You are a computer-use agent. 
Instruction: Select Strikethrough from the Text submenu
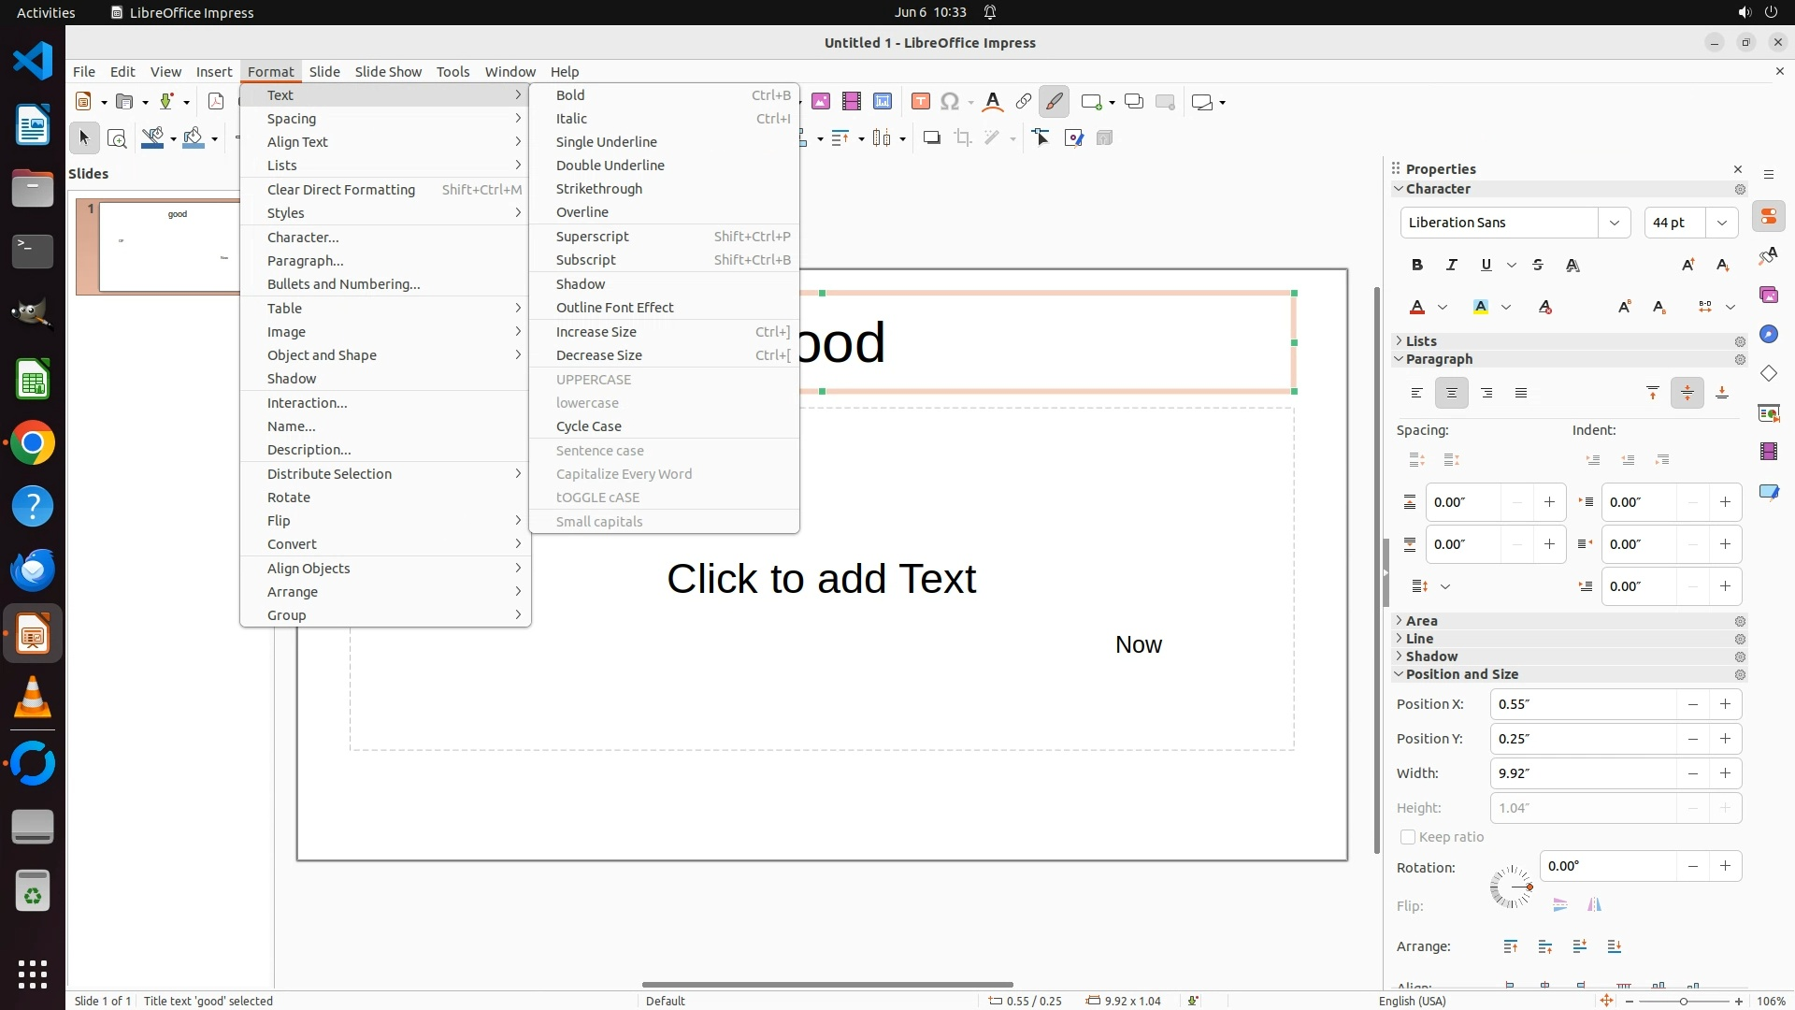click(x=598, y=188)
